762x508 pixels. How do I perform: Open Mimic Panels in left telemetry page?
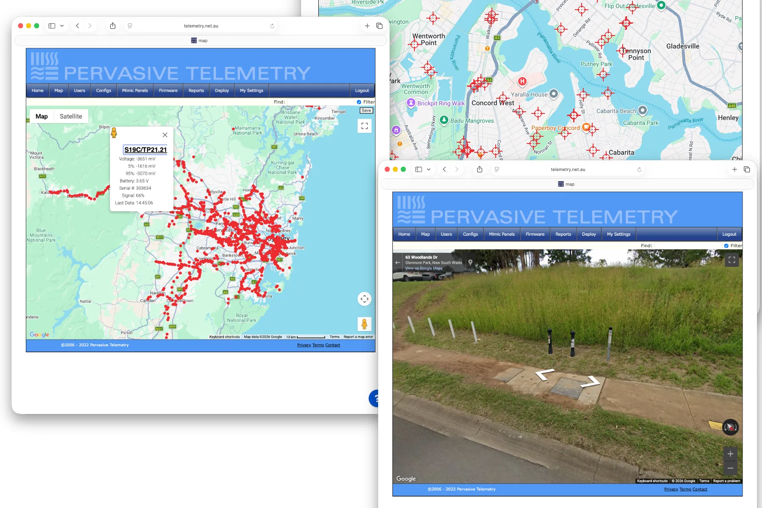135,91
